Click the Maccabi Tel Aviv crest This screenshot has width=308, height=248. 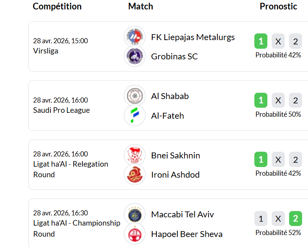[x=134, y=214]
